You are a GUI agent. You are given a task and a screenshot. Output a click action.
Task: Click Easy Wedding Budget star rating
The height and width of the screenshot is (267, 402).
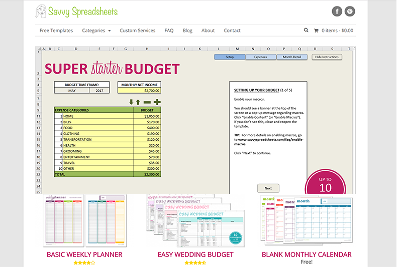pos(195,262)
